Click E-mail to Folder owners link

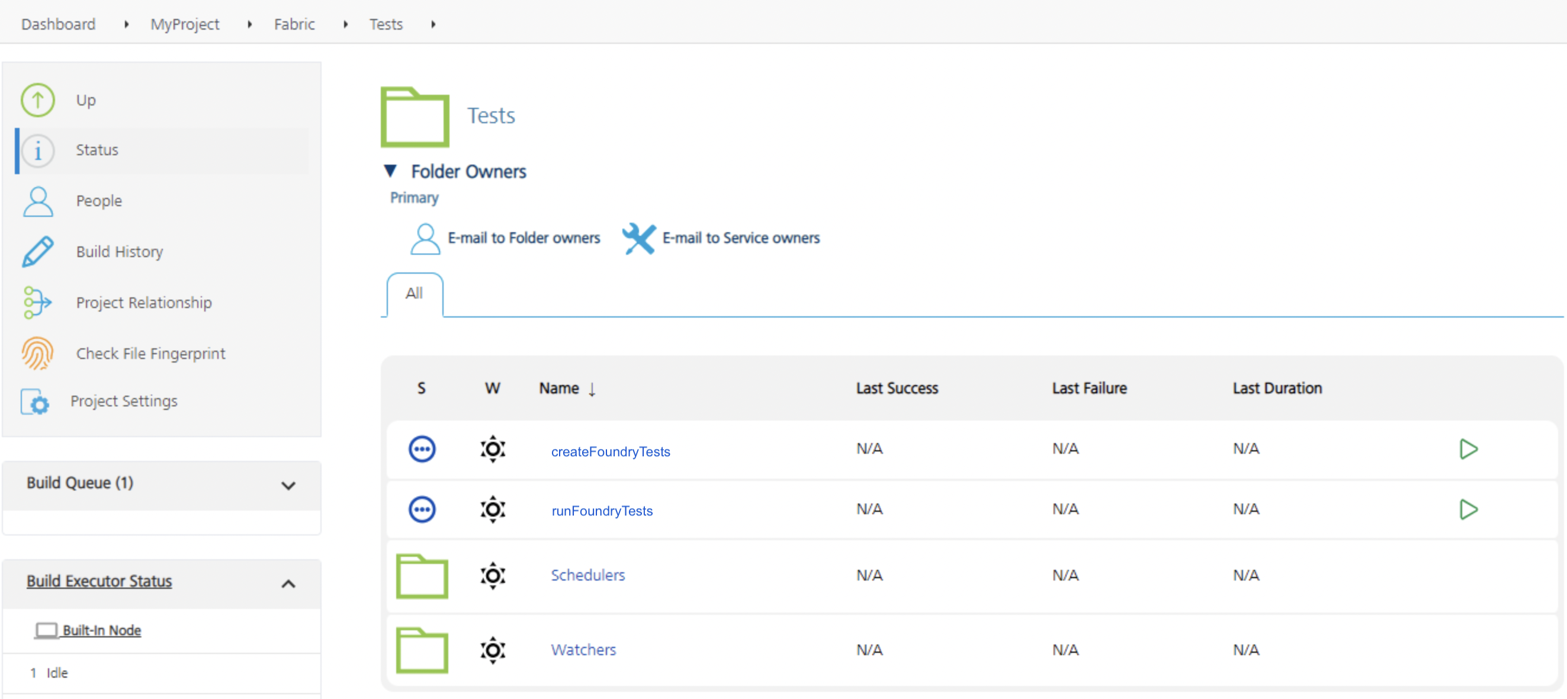(523, 238)
